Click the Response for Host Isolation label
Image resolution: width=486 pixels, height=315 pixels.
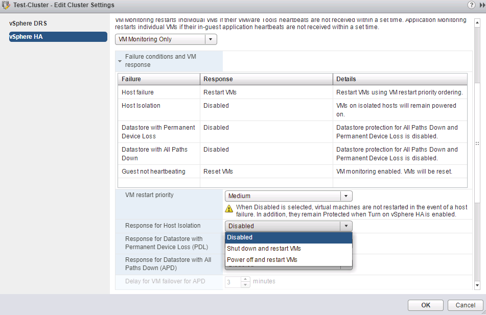click(x=163, y=226)
